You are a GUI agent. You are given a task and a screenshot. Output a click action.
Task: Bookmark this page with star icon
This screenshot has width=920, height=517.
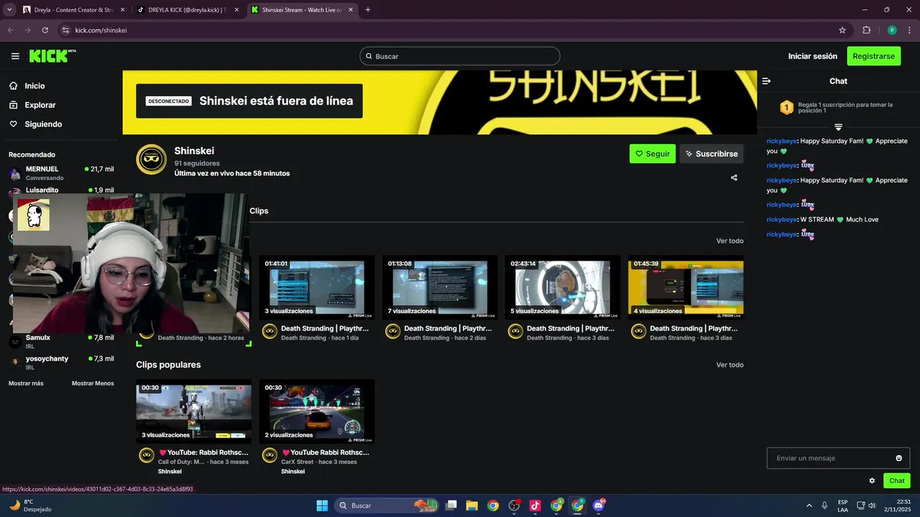click(842, 30)
